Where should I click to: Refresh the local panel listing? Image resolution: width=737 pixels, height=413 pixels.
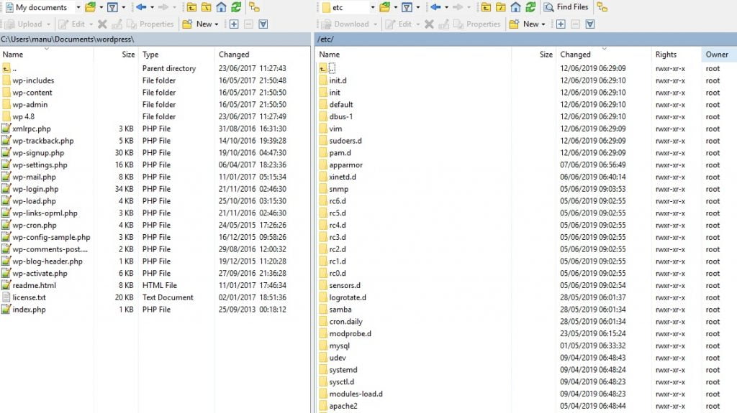coord(236,7)
